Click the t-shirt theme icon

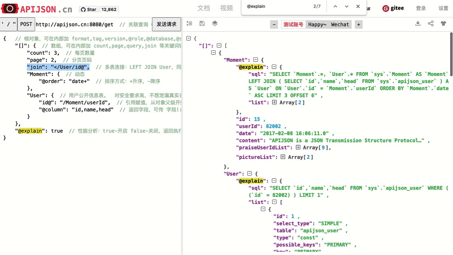coord(443,24)
